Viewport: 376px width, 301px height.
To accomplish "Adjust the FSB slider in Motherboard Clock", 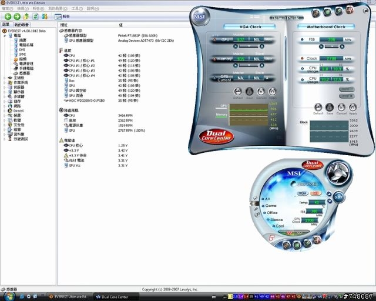I will tap(331, 46).
